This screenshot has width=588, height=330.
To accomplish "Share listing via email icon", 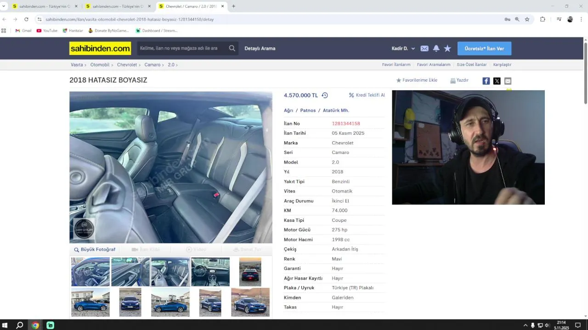I will (x=508, y=81).
